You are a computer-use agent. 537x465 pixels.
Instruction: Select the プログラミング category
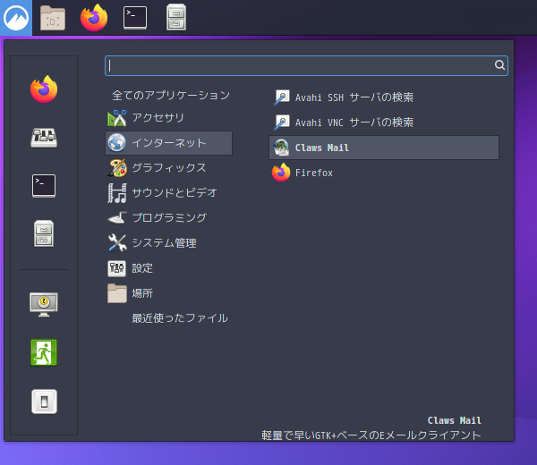pyautogui.click(x=168, y=218)
